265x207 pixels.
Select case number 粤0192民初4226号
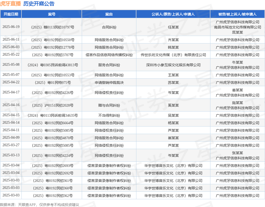point(53,93)
